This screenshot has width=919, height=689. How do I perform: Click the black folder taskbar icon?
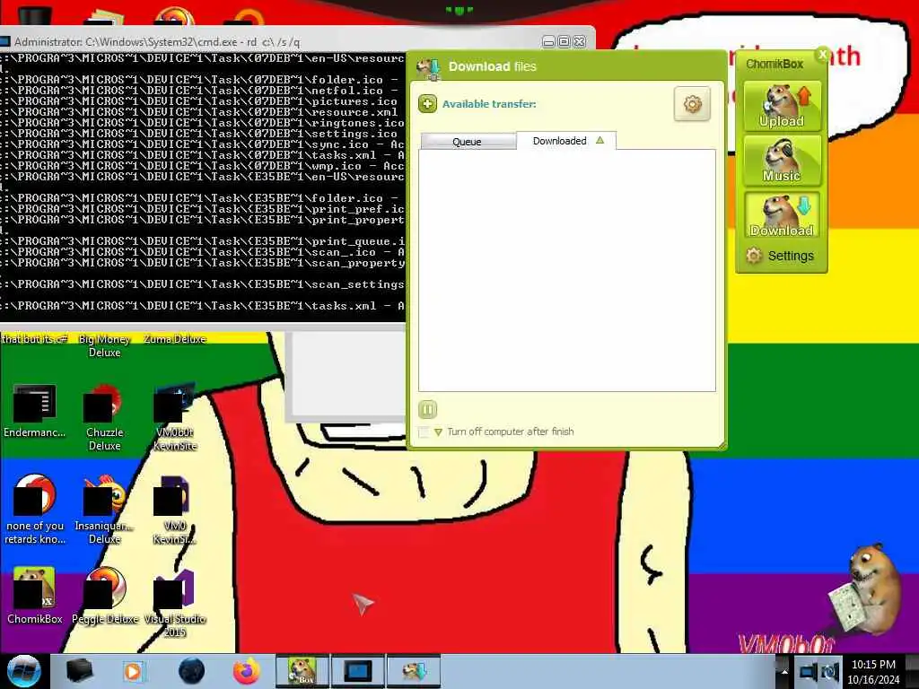point(80,671)
